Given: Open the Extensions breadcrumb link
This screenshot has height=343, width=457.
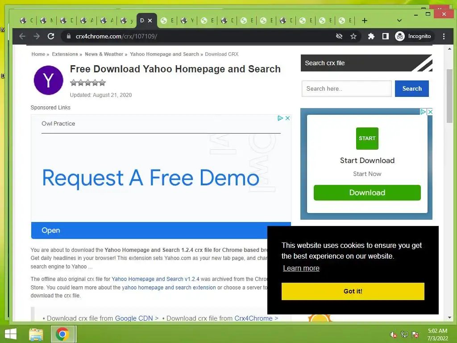Looking at the screenshot, I should [65, 54].
